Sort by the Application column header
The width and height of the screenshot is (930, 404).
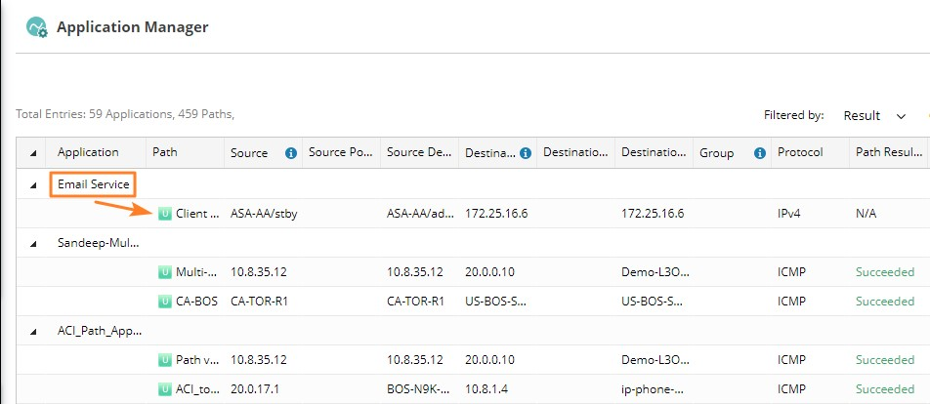[88, 152]
